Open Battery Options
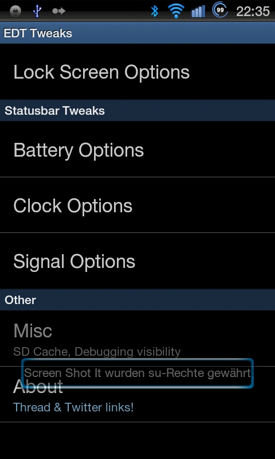This screenshot has width=275, height=459. tap(137, 149)
